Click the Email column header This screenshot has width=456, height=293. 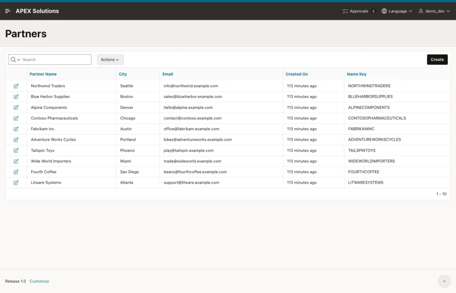pyautogui.click(x=168, y=74)
